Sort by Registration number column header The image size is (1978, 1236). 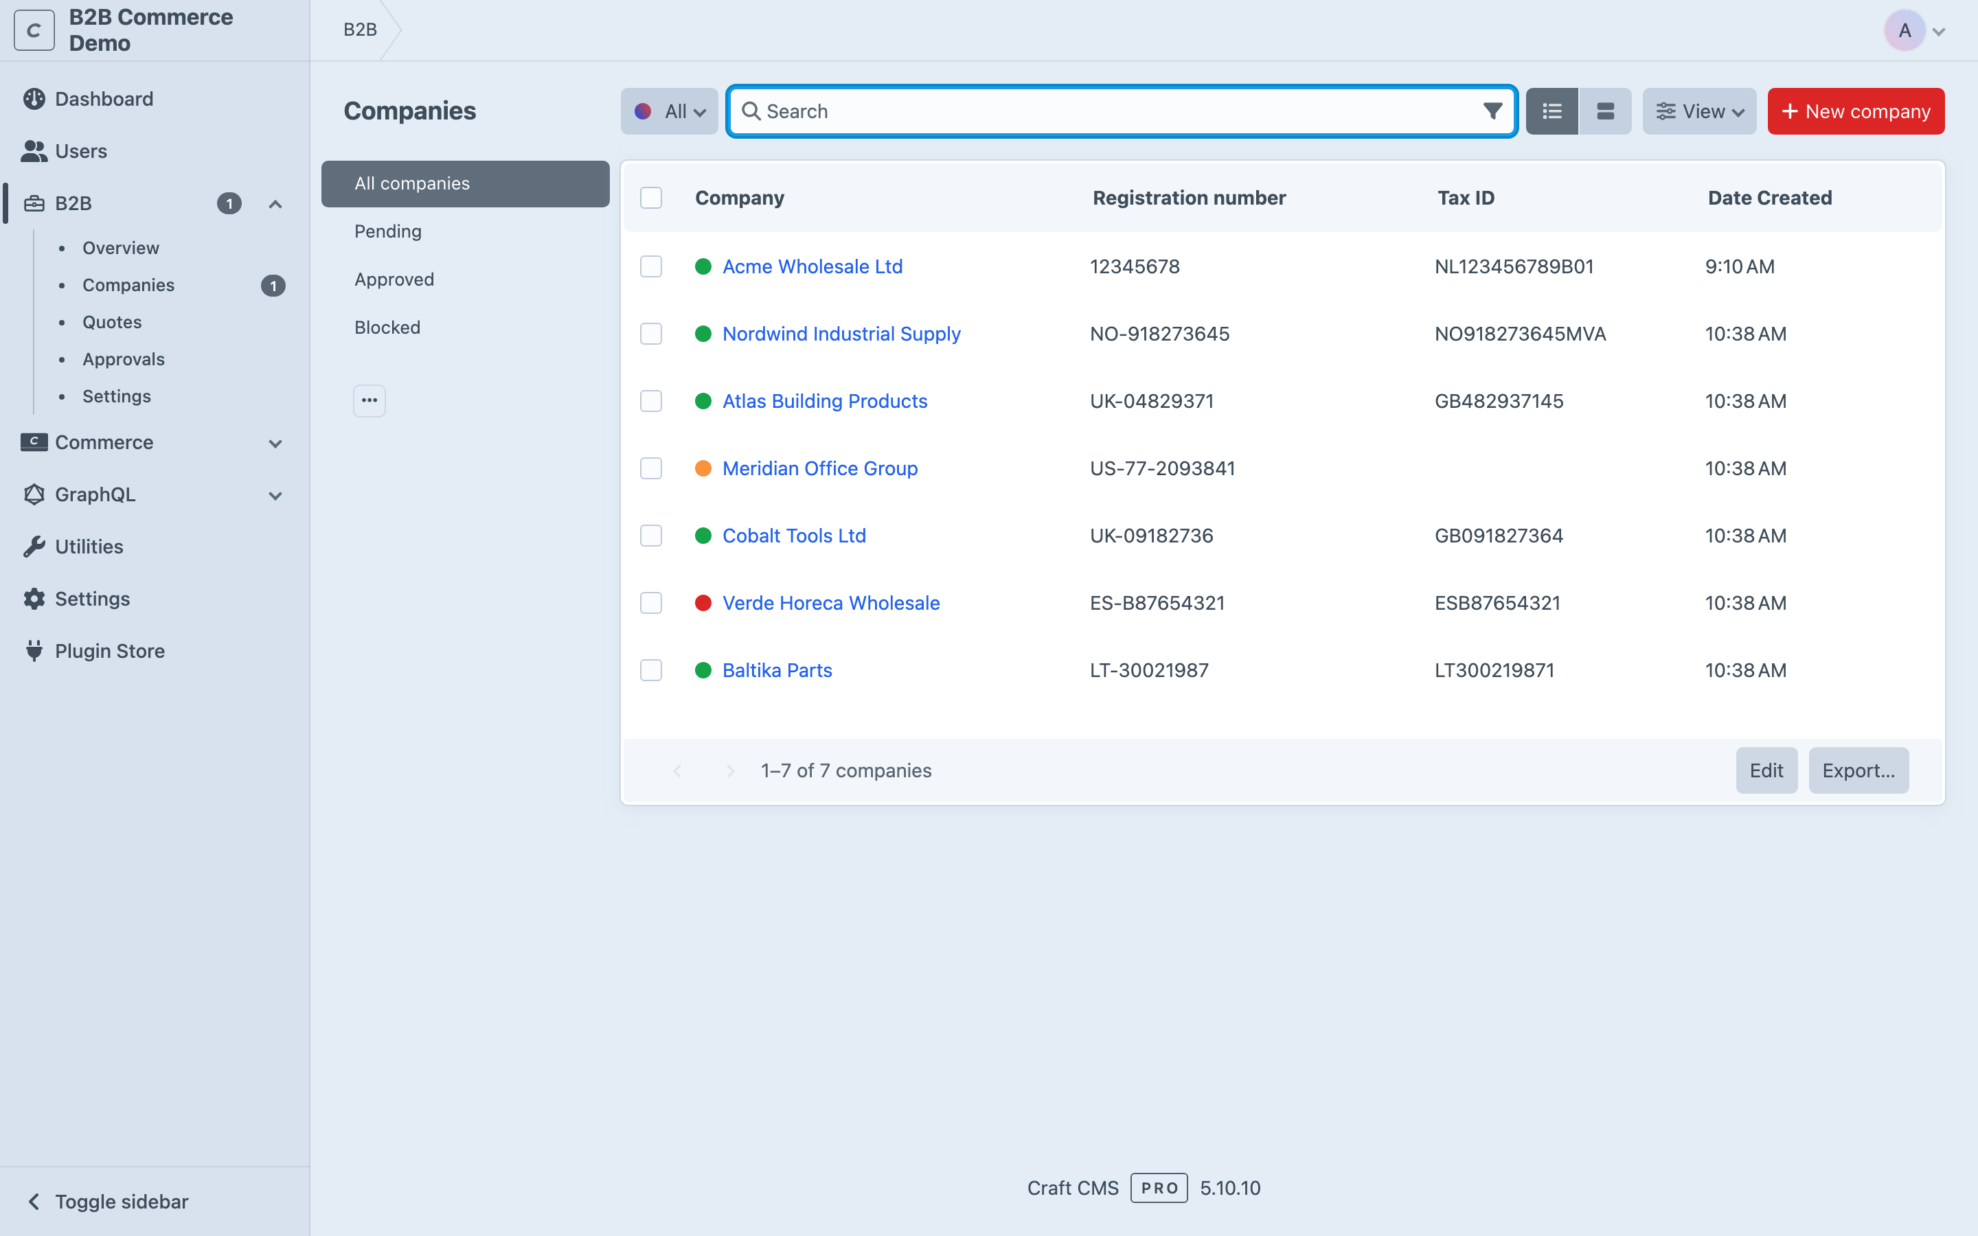coord(1190,198)
